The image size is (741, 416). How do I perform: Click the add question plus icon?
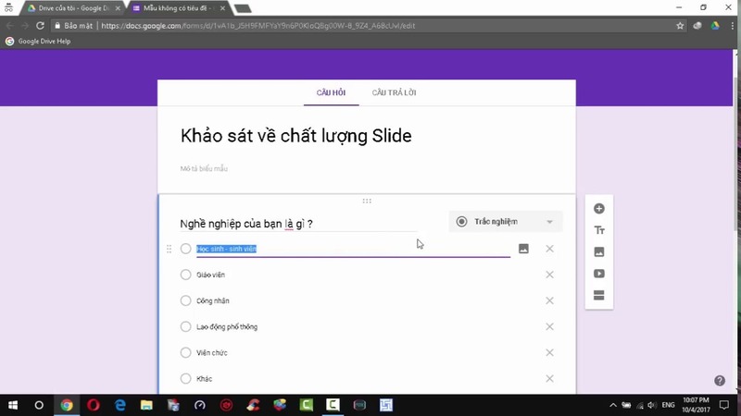click(599, 209)
